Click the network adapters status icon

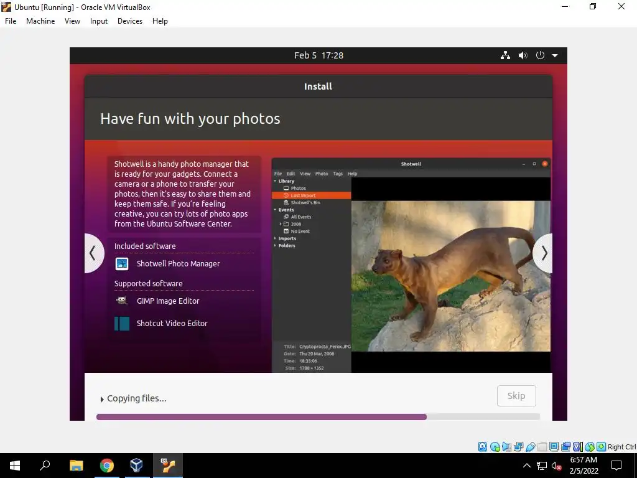point(518,447)
